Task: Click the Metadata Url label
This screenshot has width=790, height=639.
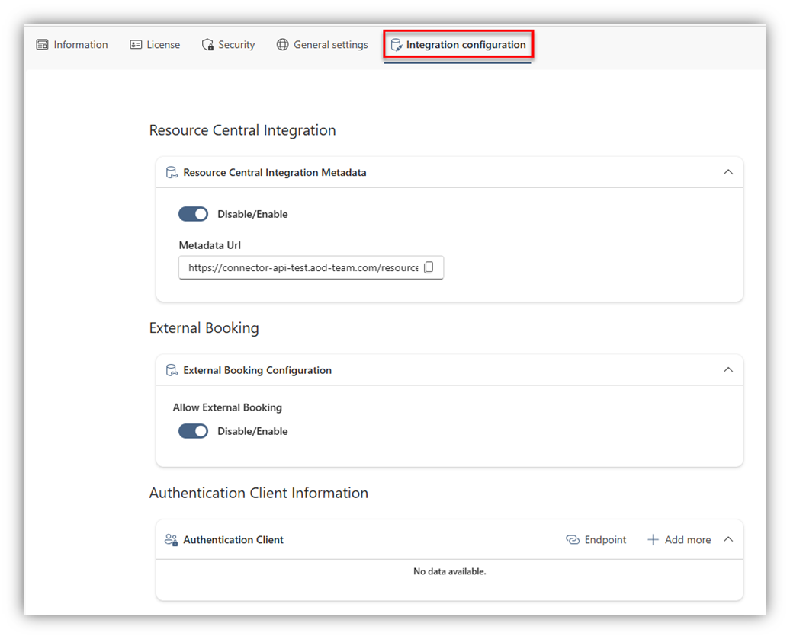Action: tap(210, 245)
